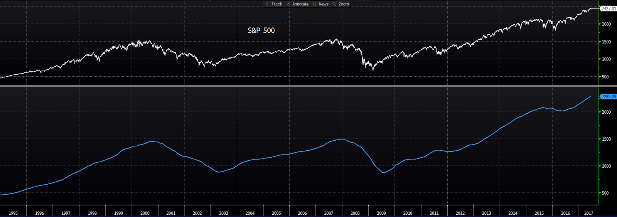The height and width of the screenshot is (217, 617).
Task: Select 2012 on the date axis
Action: click(460, 213)
